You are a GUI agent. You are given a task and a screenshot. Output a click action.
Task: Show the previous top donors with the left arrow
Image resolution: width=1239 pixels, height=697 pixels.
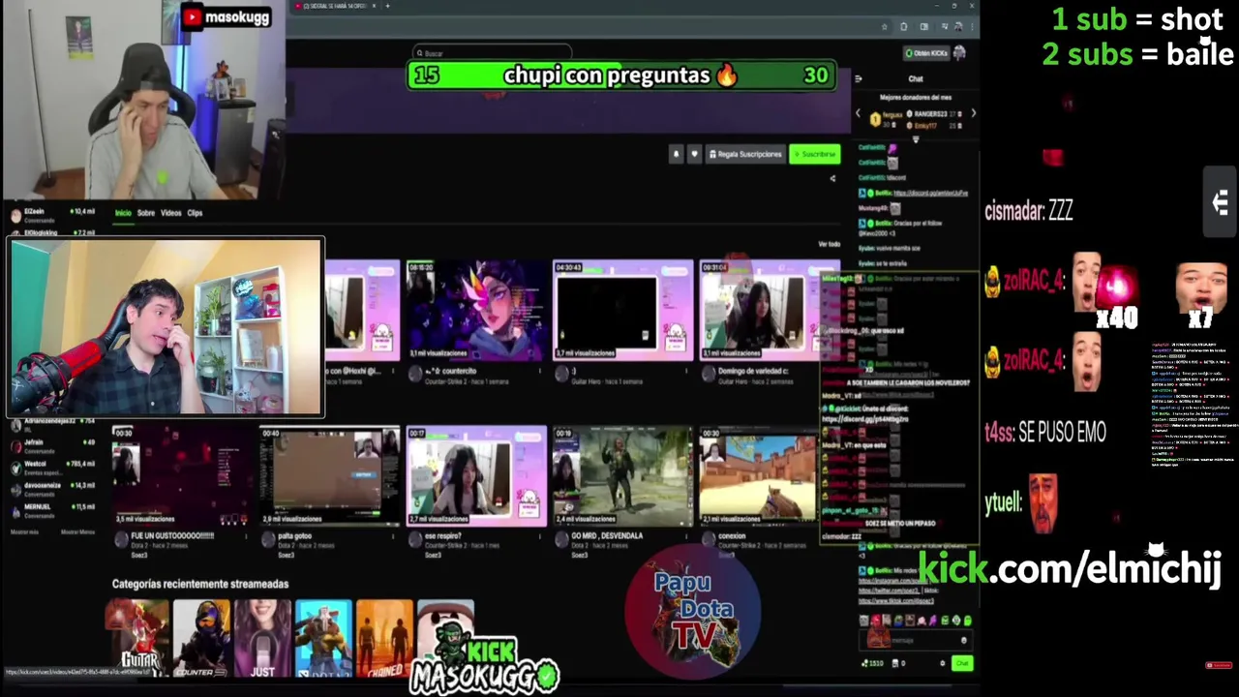(x=858, y=113)
